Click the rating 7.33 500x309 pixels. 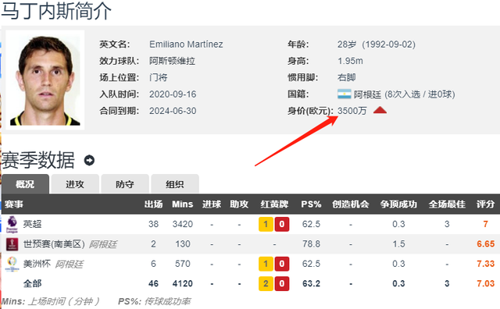click(x=486, y=264)
